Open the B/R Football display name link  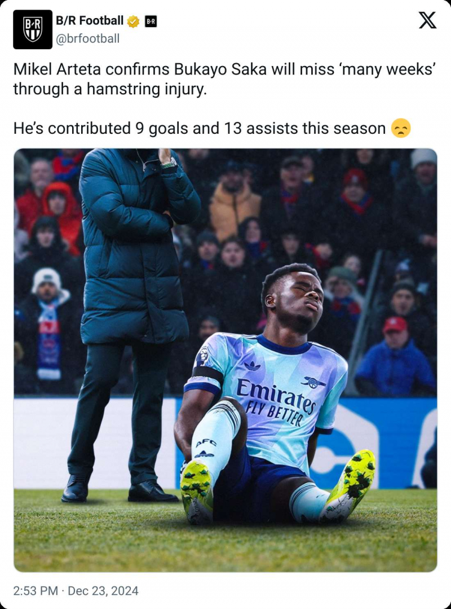(x=90, y=20)
